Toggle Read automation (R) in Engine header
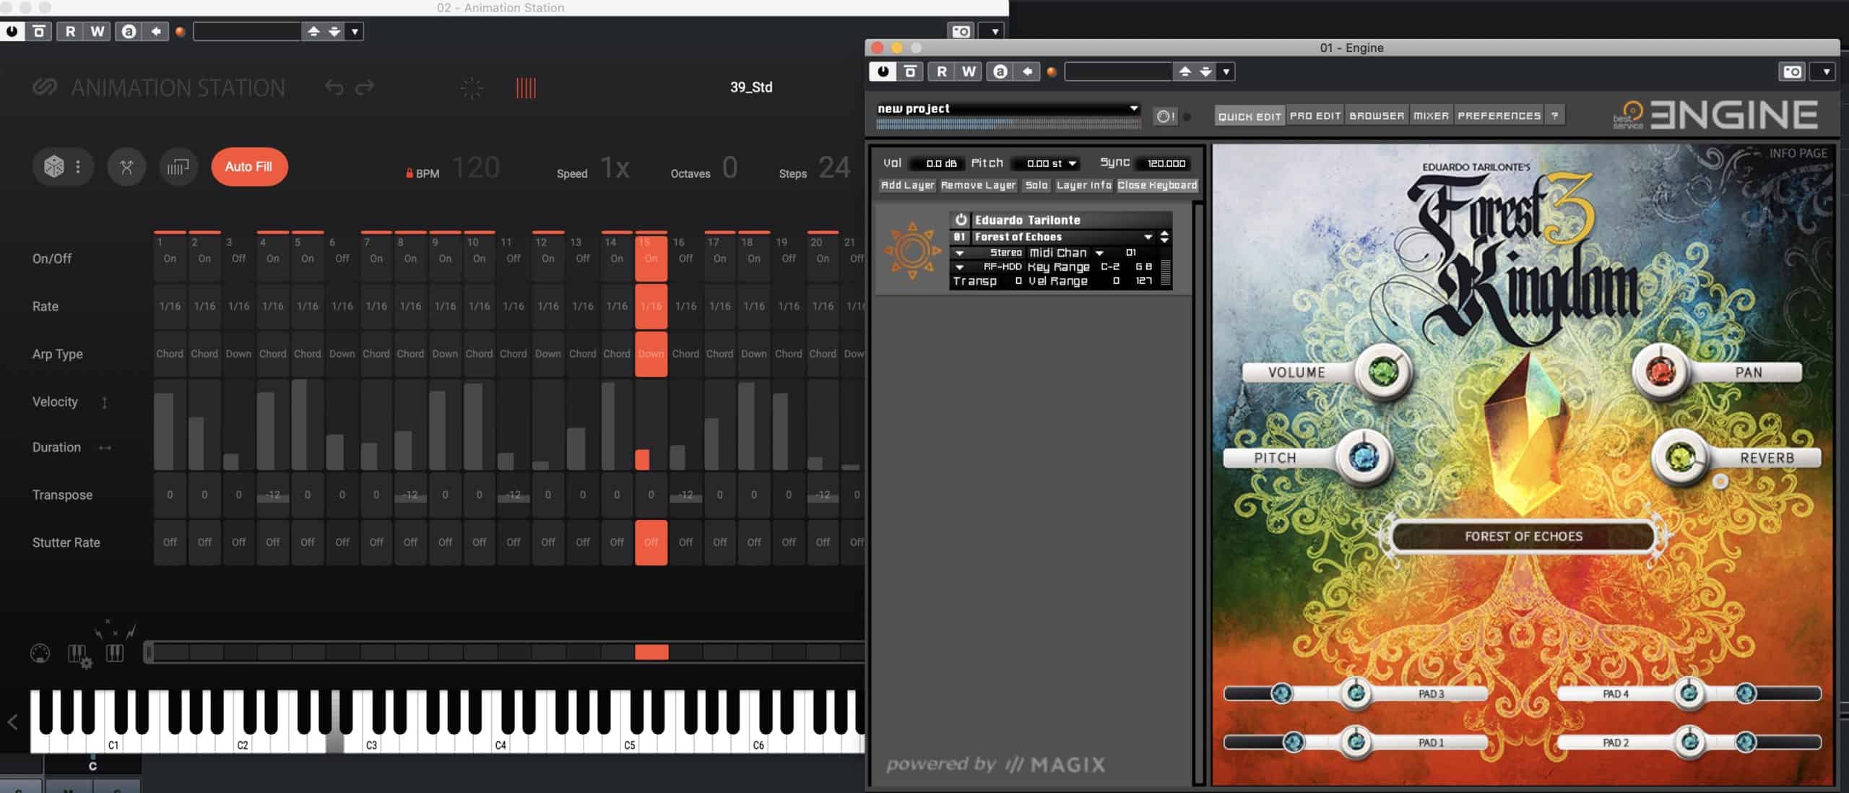The width and height of the screenshot is (1849, 793). tap(942, 71)
